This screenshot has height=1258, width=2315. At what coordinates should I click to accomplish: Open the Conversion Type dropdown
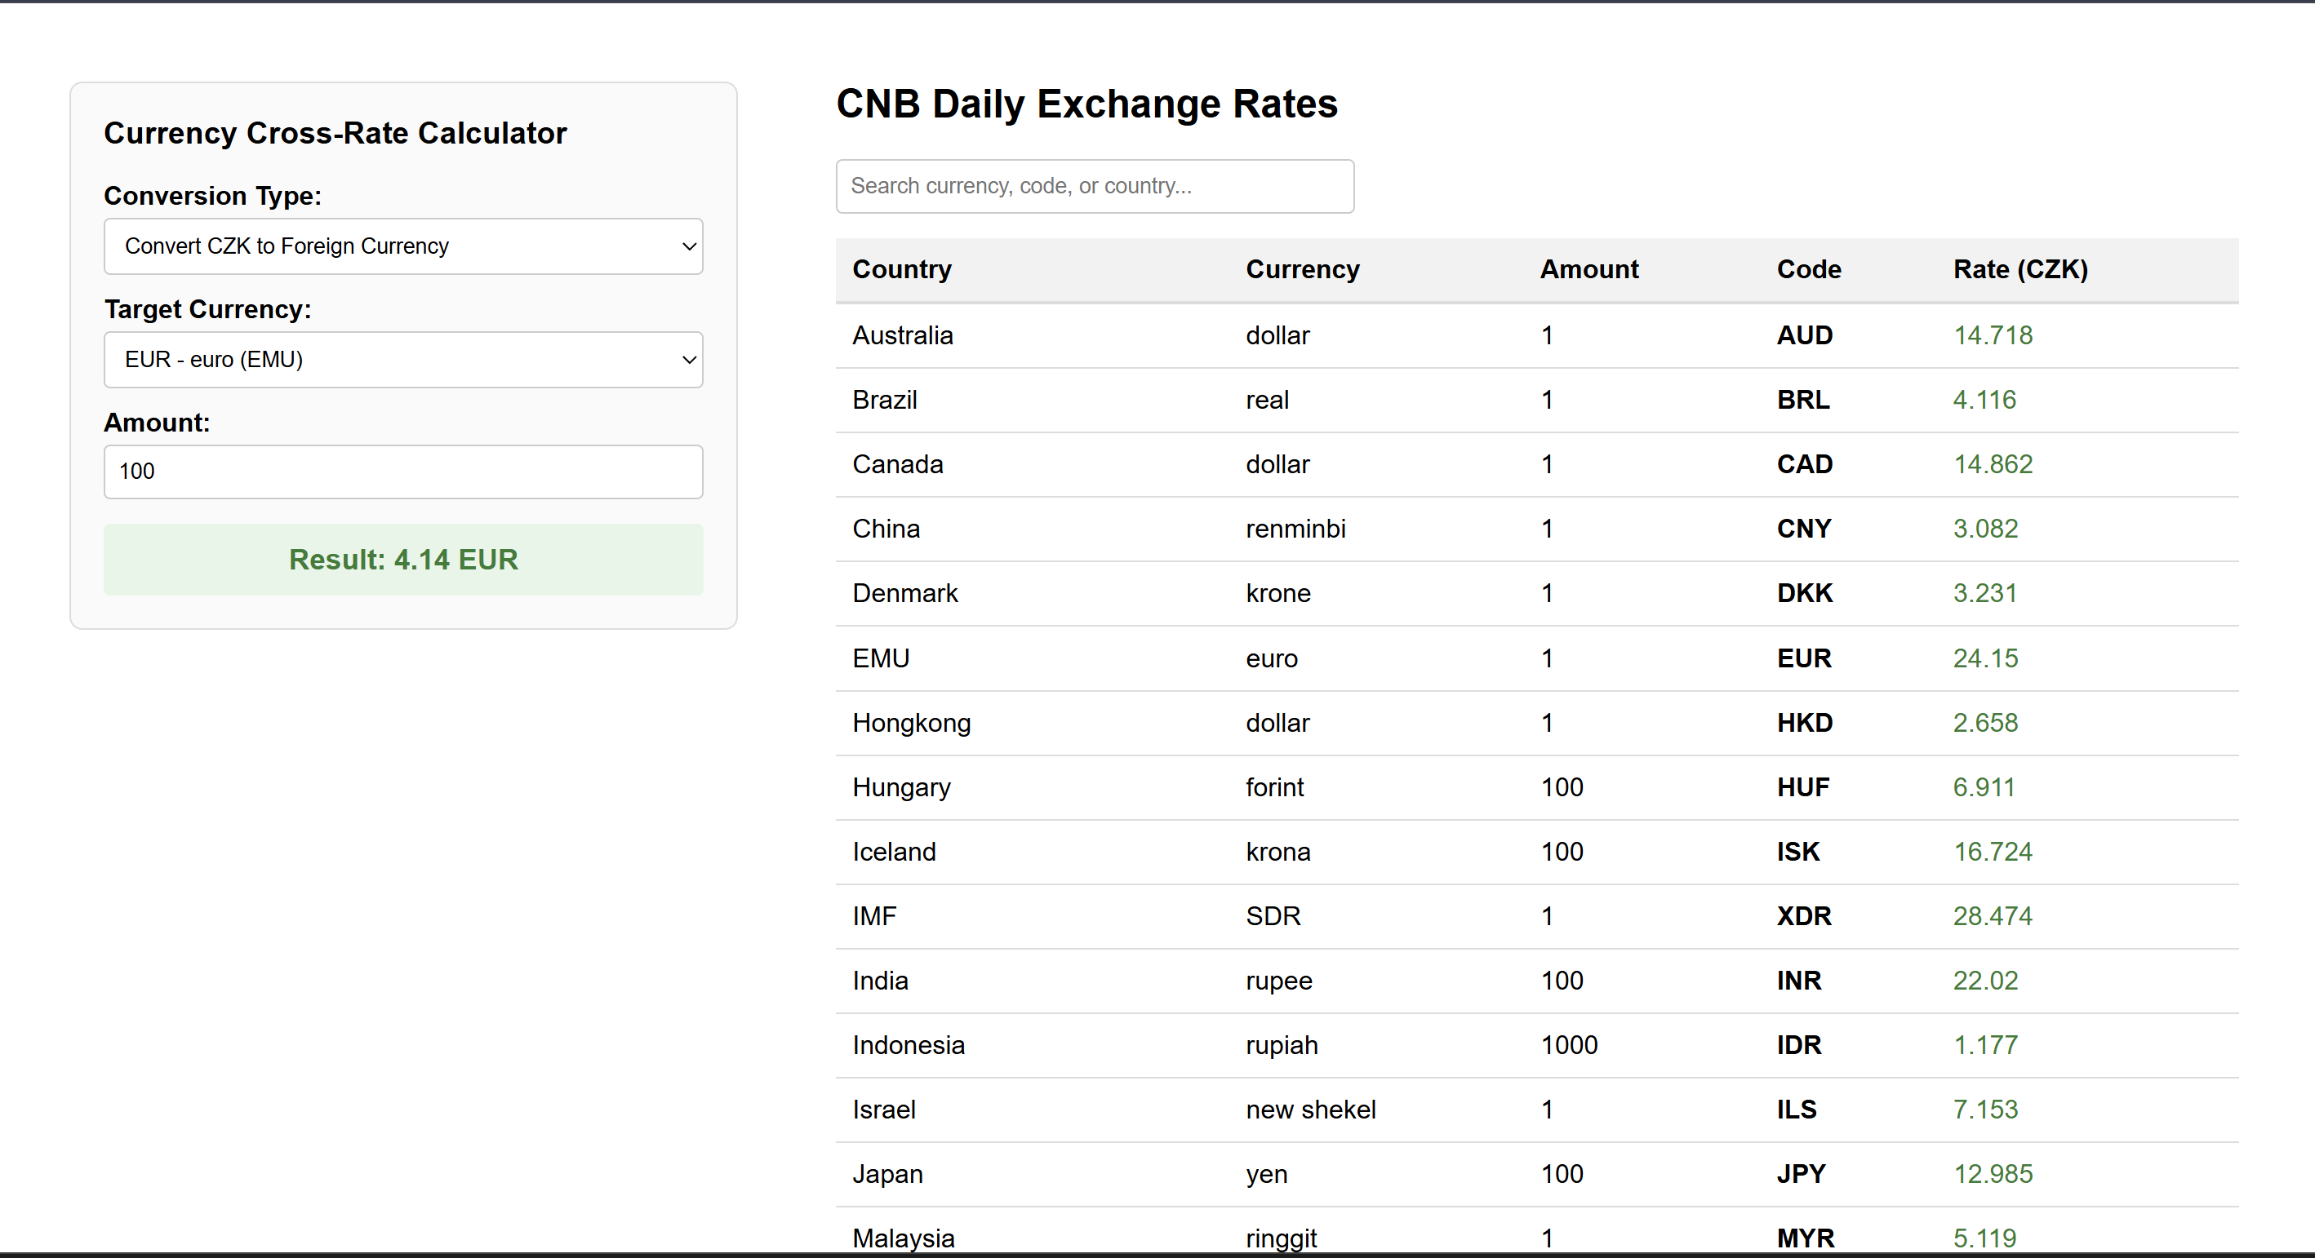[x=403, y=246]
